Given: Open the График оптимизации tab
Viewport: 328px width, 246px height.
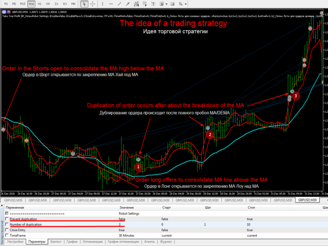Looking at the screenshot, I should click(x=123, y=241).
